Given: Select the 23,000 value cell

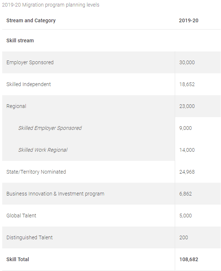Looking at the screenshot, I should coord(198,106).
